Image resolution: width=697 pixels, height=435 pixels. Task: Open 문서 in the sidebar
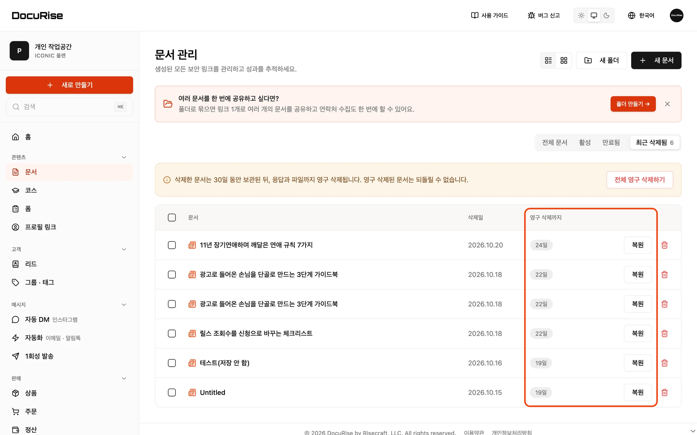point(69,172)
